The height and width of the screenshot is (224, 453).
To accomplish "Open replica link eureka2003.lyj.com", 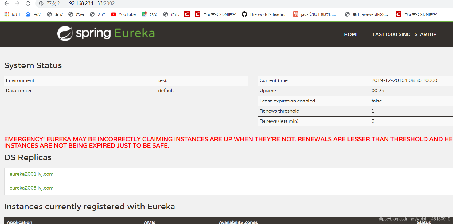I will click(x=32, y=188).
